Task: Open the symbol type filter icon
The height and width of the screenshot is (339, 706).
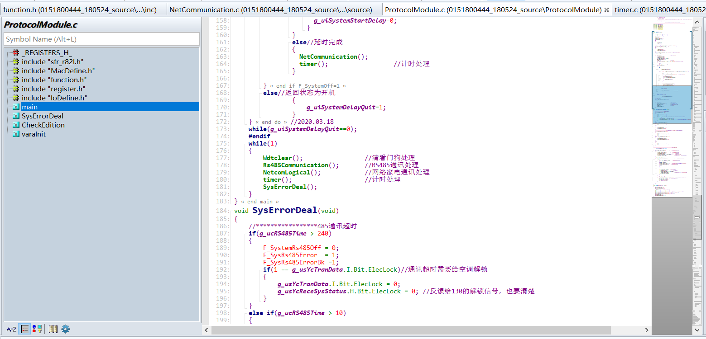Action: tap(37, 329)
